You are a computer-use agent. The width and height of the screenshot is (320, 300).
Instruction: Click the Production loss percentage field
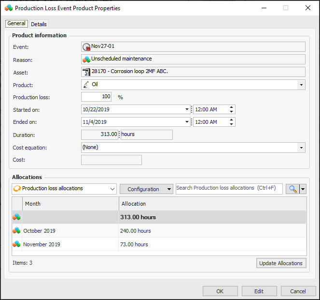(x=97, y=97)
